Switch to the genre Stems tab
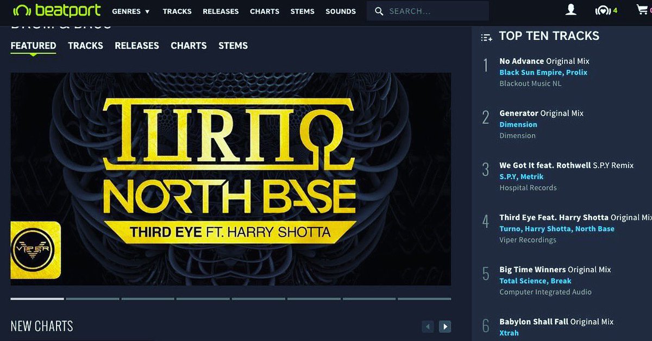Screen dimensions: 652x341 (233, 46)
